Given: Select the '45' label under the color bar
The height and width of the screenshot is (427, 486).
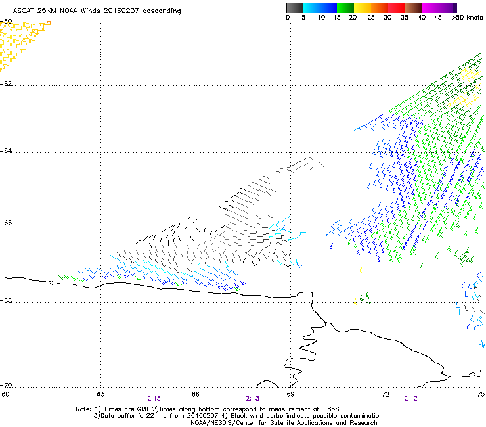Looking at the screenshot, I should [x=438, y=18].
